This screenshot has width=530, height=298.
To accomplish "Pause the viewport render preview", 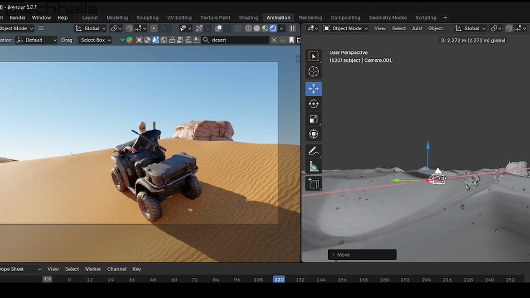I will coord(292,28).
